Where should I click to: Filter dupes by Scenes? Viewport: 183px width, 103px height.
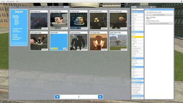tap(16, 20)
